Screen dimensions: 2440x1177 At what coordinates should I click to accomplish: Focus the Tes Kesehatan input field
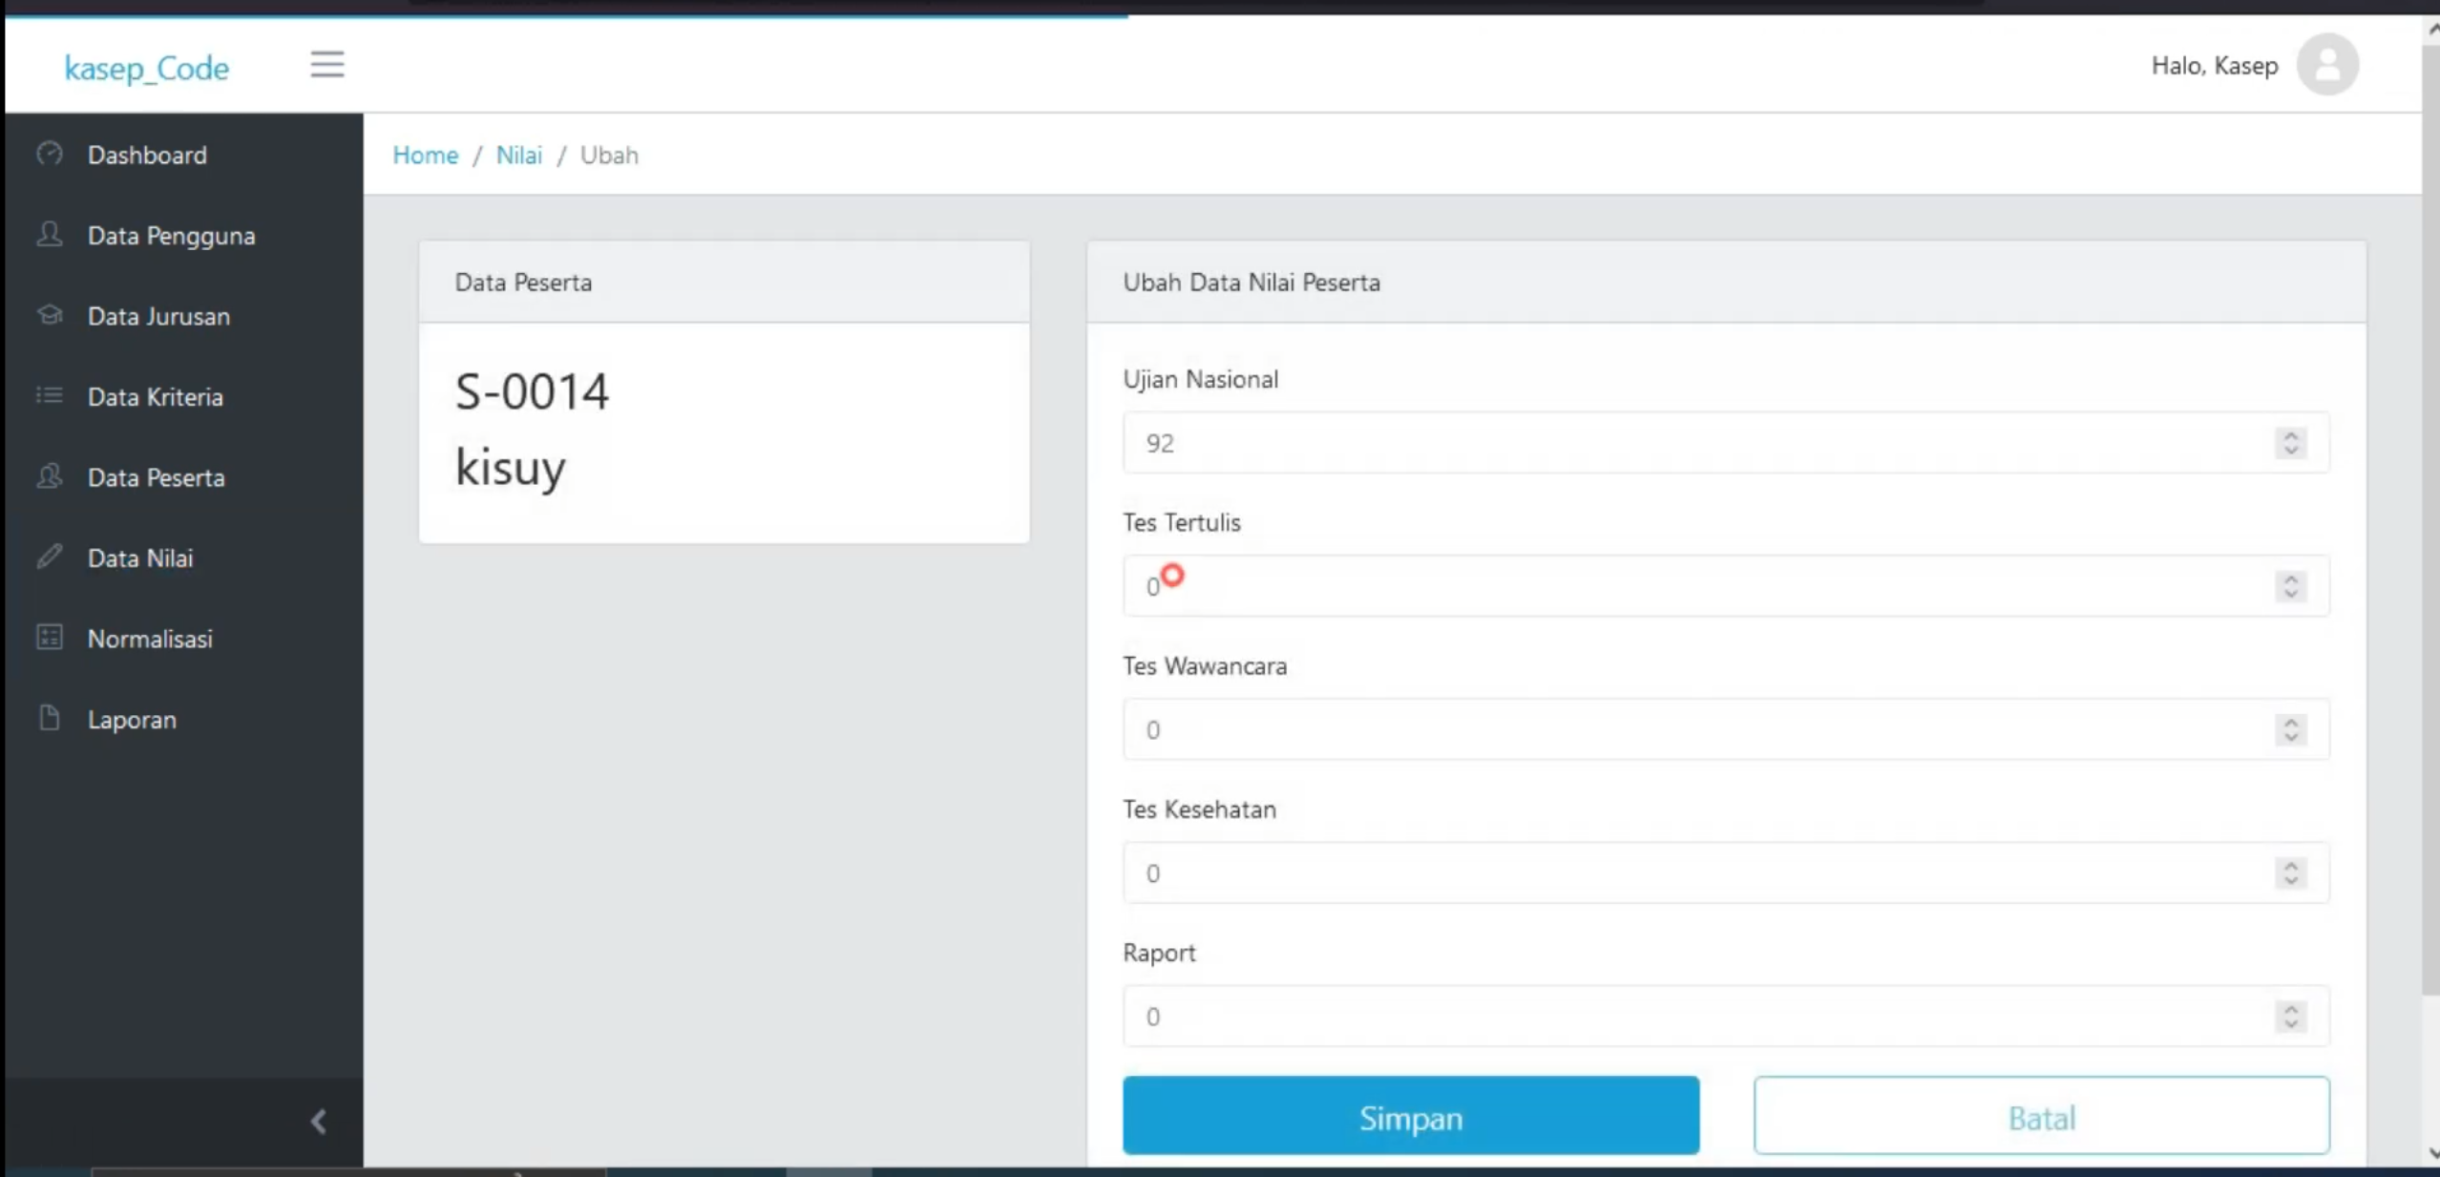click(1726, 873)
